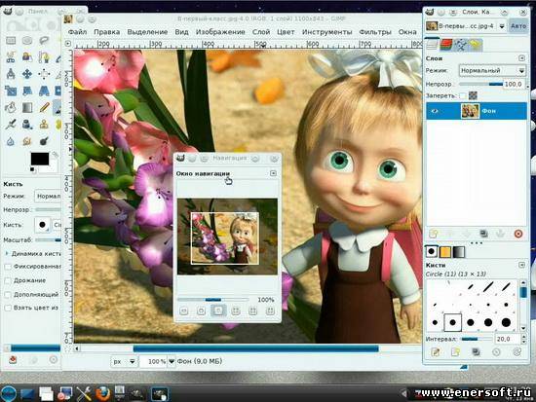Image resolution: width=536 pixels, height=402 pixels.
Task: Select the Ellipse Select tool in the toolbox
Action: (x=27, y=41)
